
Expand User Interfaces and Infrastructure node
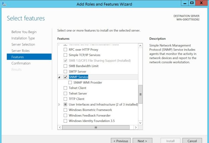(x=59, y=105)
